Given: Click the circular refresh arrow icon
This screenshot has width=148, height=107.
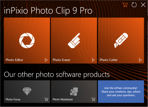Looking at the screenshot, I should (134, 5).
